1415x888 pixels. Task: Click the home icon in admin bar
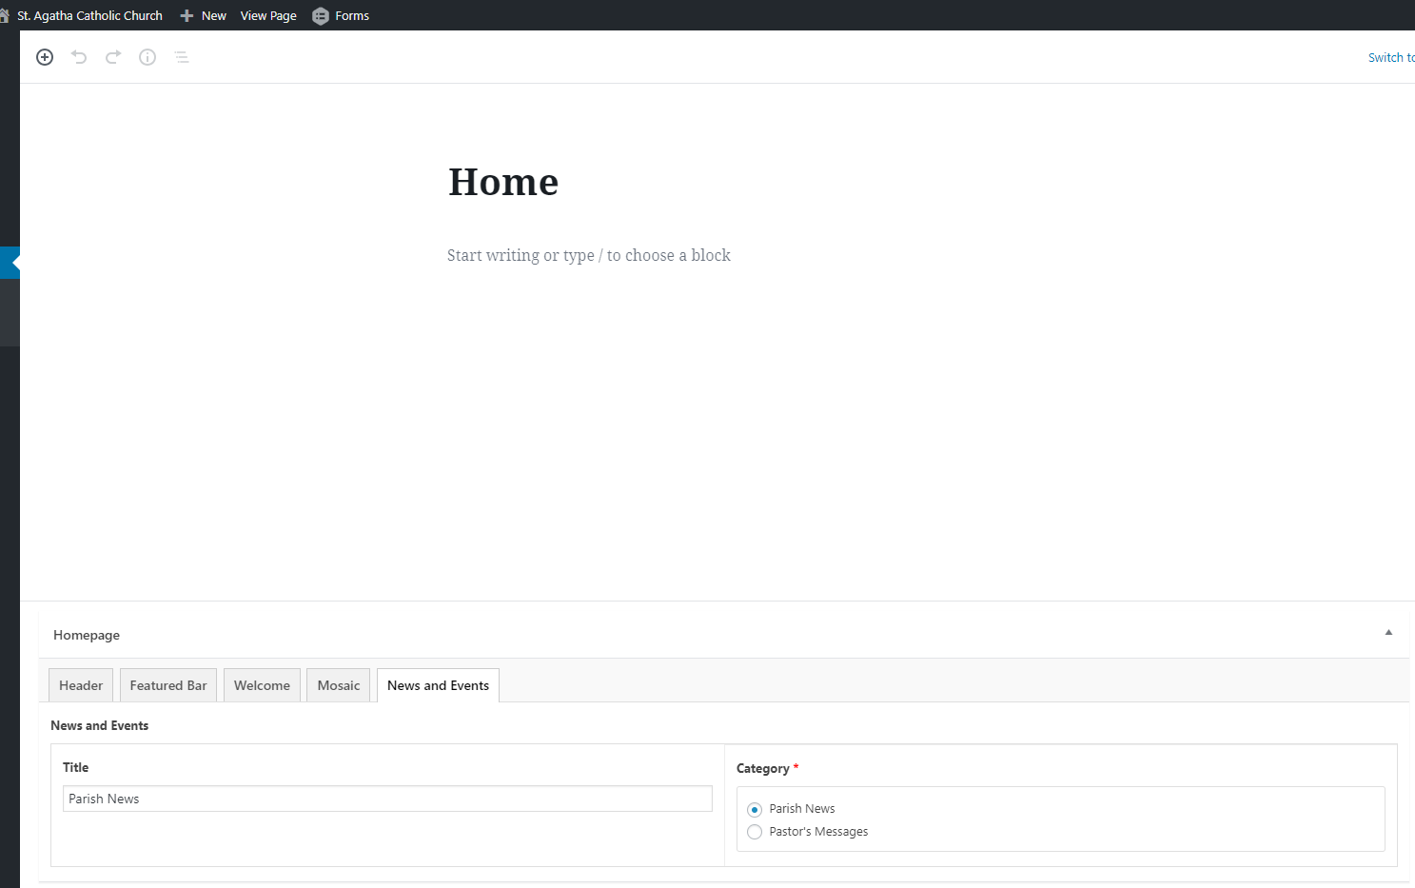tap(5, 15)
